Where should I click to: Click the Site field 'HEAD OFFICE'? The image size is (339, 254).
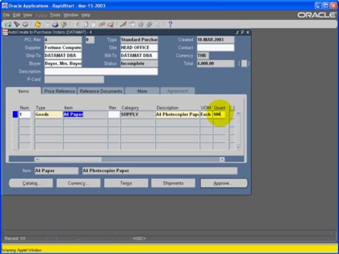pyautogui.click(x=139, y=48)
